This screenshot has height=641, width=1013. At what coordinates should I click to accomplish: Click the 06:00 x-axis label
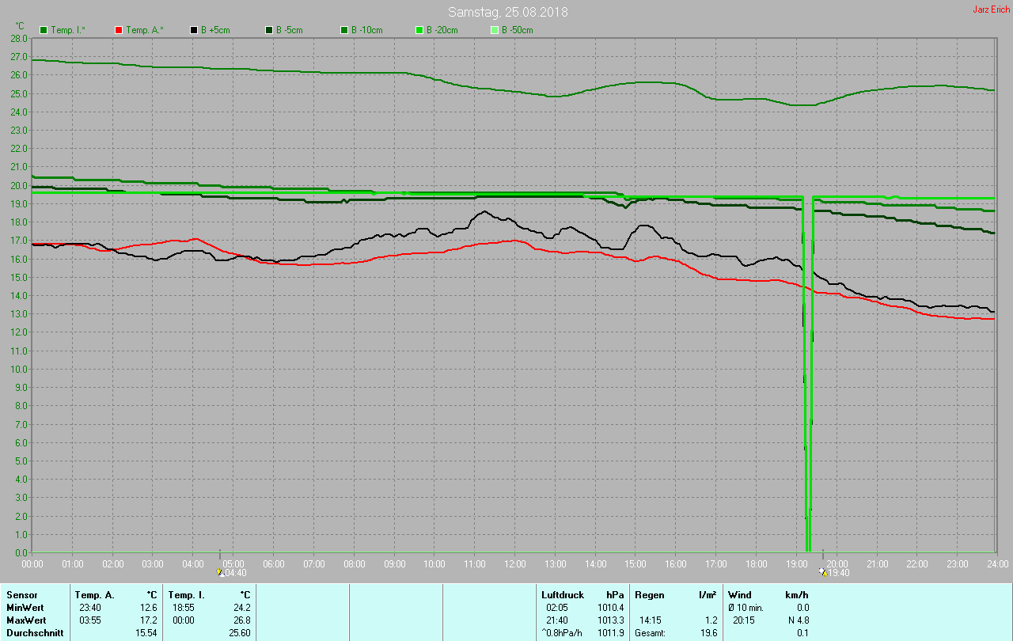[274, 564]
